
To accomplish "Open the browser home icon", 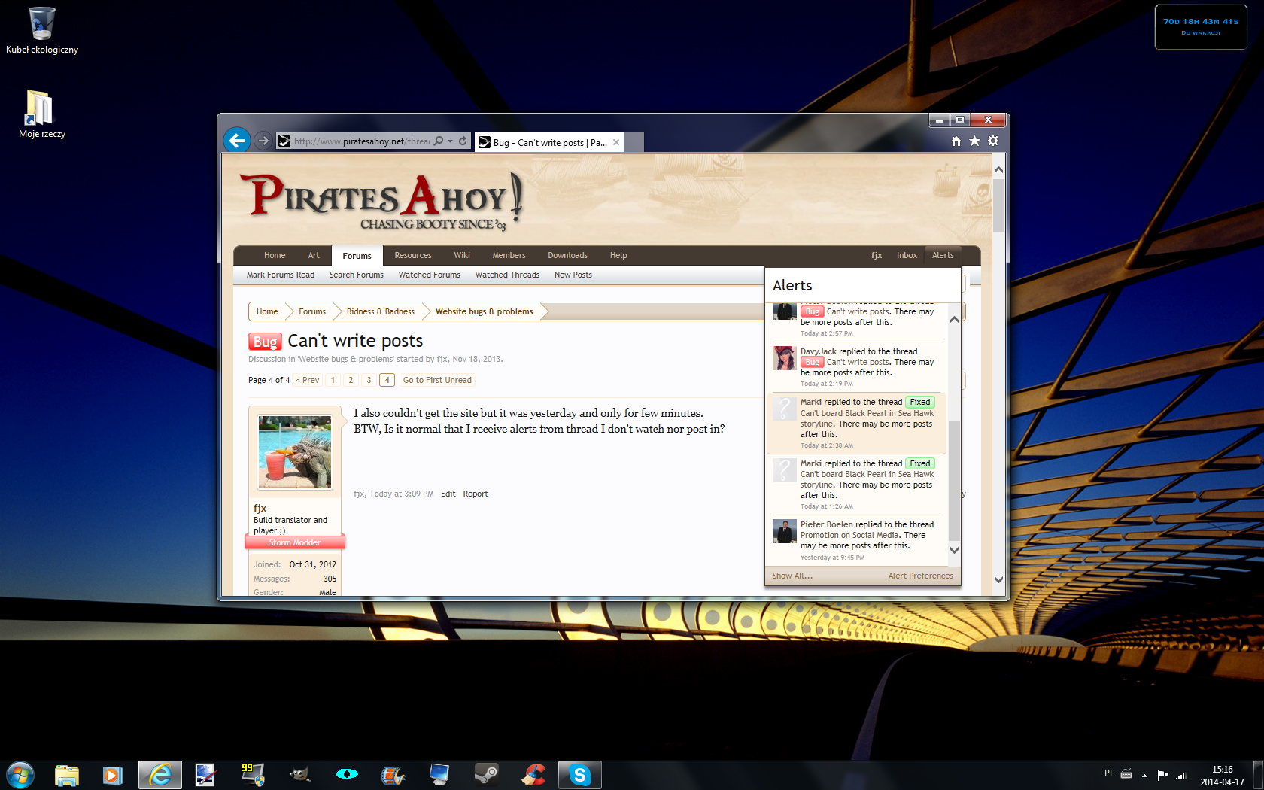I will 956,141.
